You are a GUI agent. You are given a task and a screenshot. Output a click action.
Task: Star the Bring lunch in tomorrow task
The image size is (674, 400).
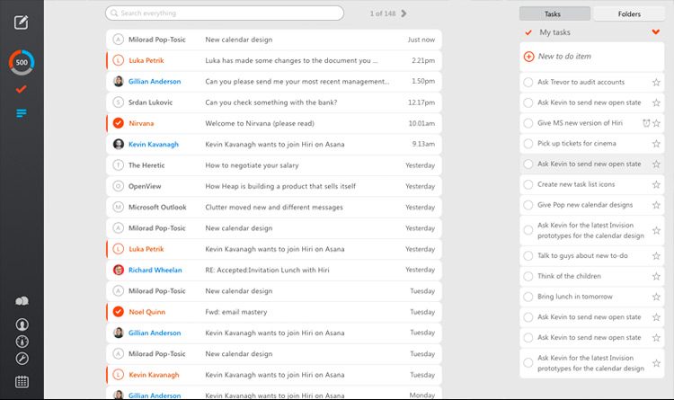pyautogui.click(x=656, y=297)
